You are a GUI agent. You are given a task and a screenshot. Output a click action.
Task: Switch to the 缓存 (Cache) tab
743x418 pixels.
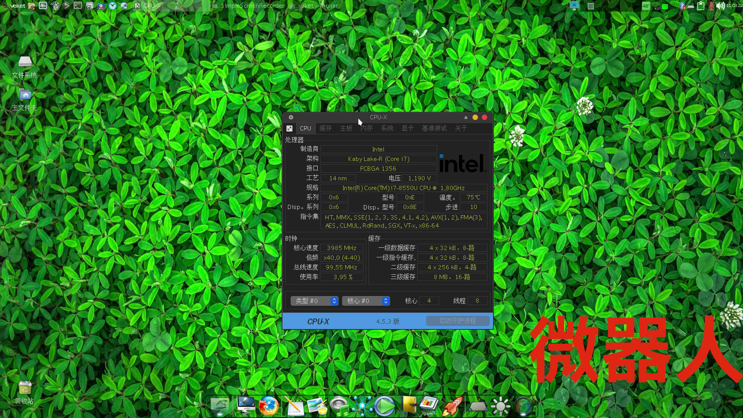pos(325,128)
